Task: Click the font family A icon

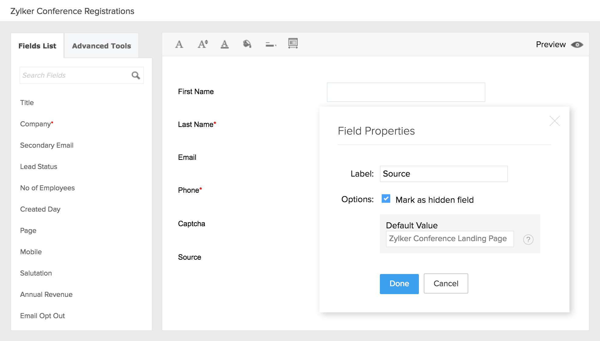Action: (x=179, y=44)
